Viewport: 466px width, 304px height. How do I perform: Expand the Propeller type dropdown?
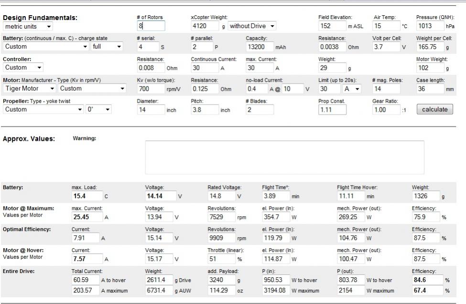(x=43, y=110)
